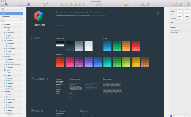Add a new page with plus button
Viewport: 191px width, 117px height.
(x=21, y=8)
